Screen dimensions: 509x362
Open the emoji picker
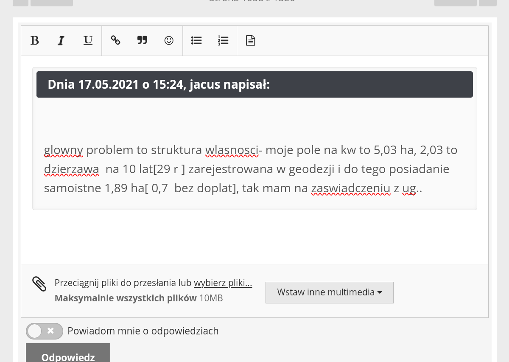[169, 41]
